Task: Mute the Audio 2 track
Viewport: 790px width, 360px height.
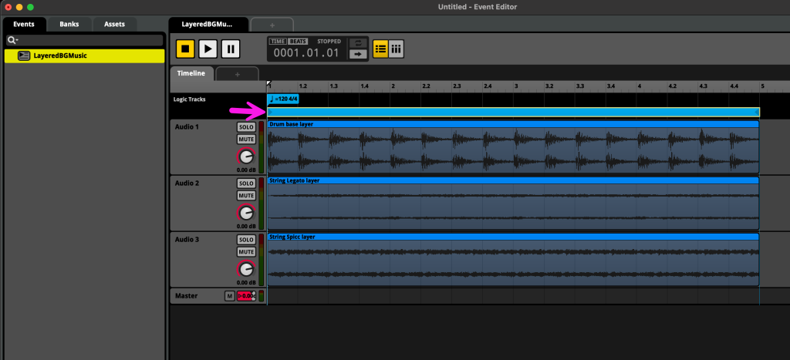Action: click(246, 196)
